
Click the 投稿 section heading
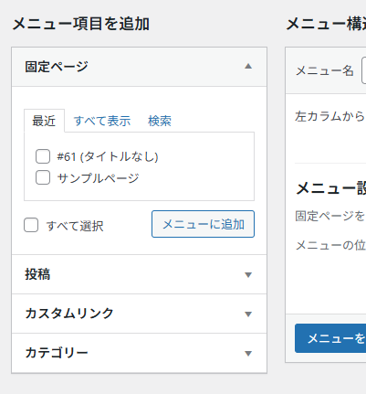click(37, 274)
